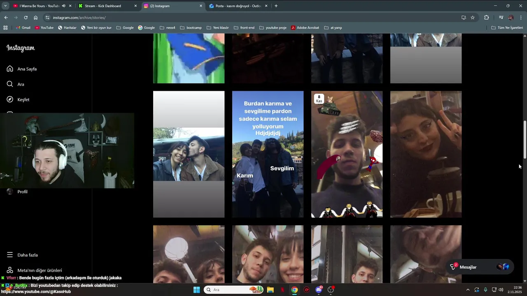Screen dimensions: 527x296
Task: Expand the tab search dropdown arrow
Action: [x=5, y=6]
